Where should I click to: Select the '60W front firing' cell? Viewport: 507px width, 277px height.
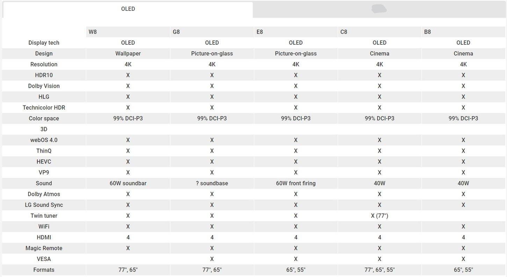[296, 183]
